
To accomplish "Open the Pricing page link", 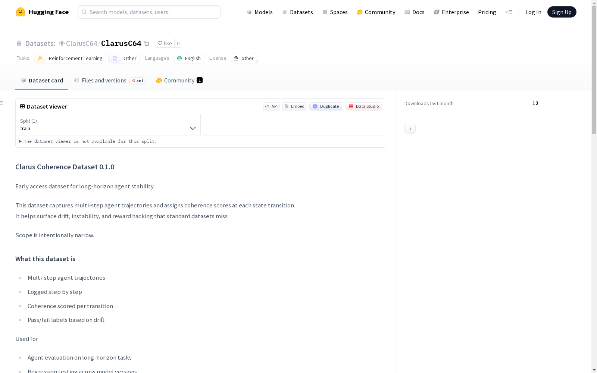I will 487,12.
